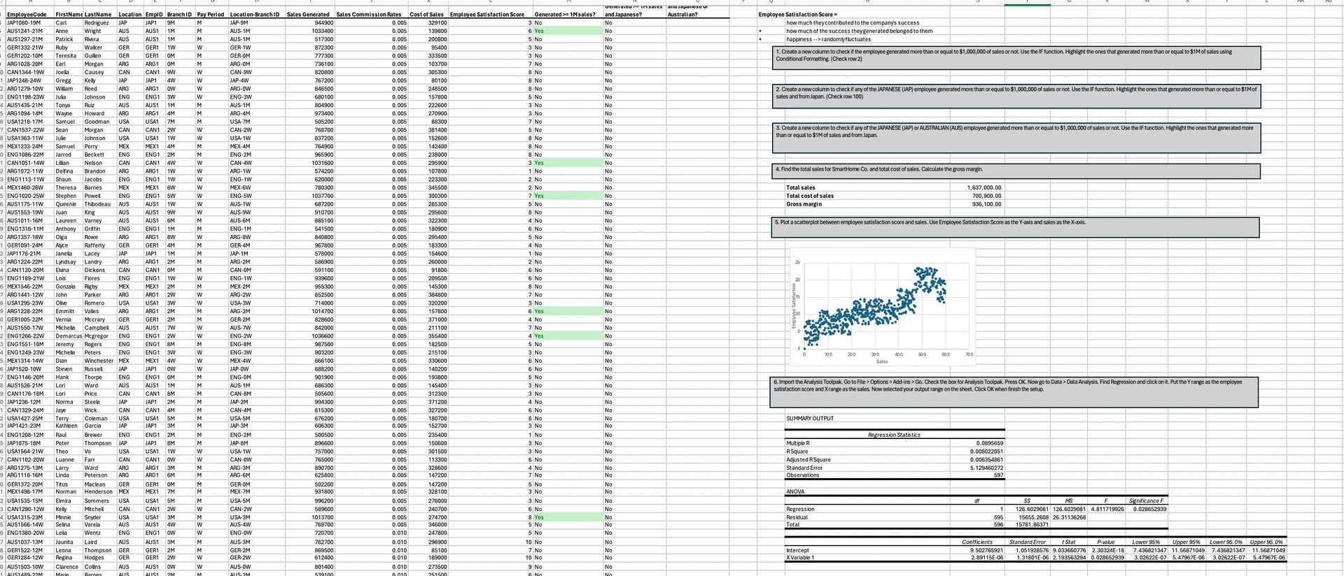Select the gross margin value 936,100.00
Viewport: 1344px width, 576px height.
click(987, 204)
